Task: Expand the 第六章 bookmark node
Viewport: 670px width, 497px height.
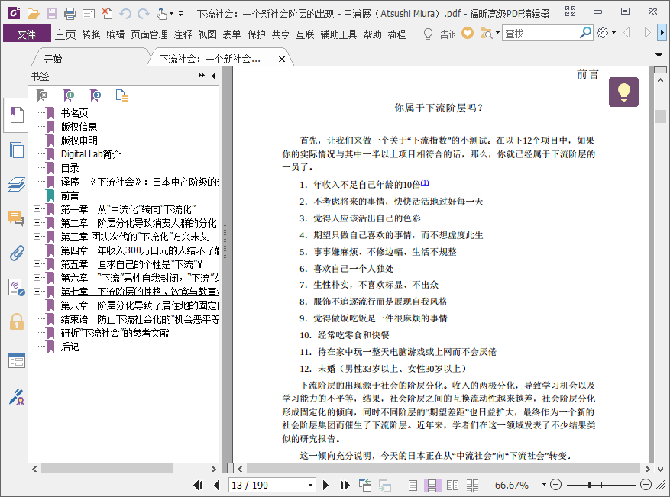Action: coord(37,278)
